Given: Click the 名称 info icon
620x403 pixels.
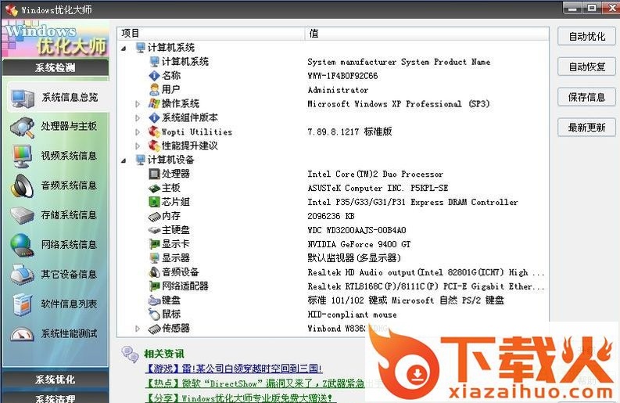Looking at the screenshot, I should pos(154,76).
